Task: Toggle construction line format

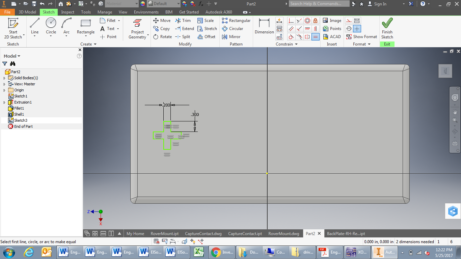Action: click(x=349, y=21)
